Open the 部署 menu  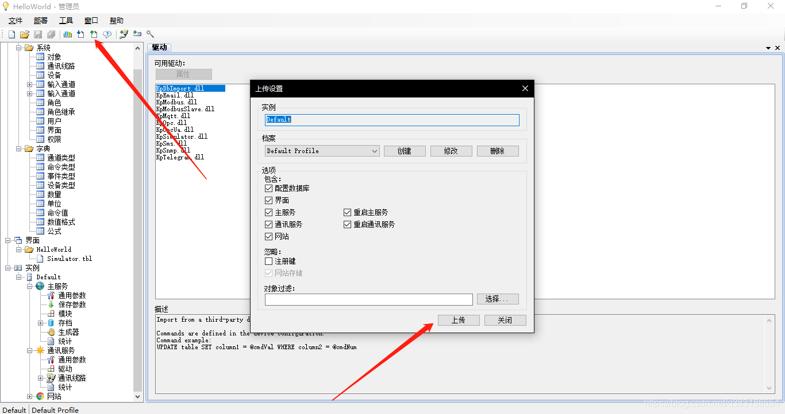click(x=41, y=21)
